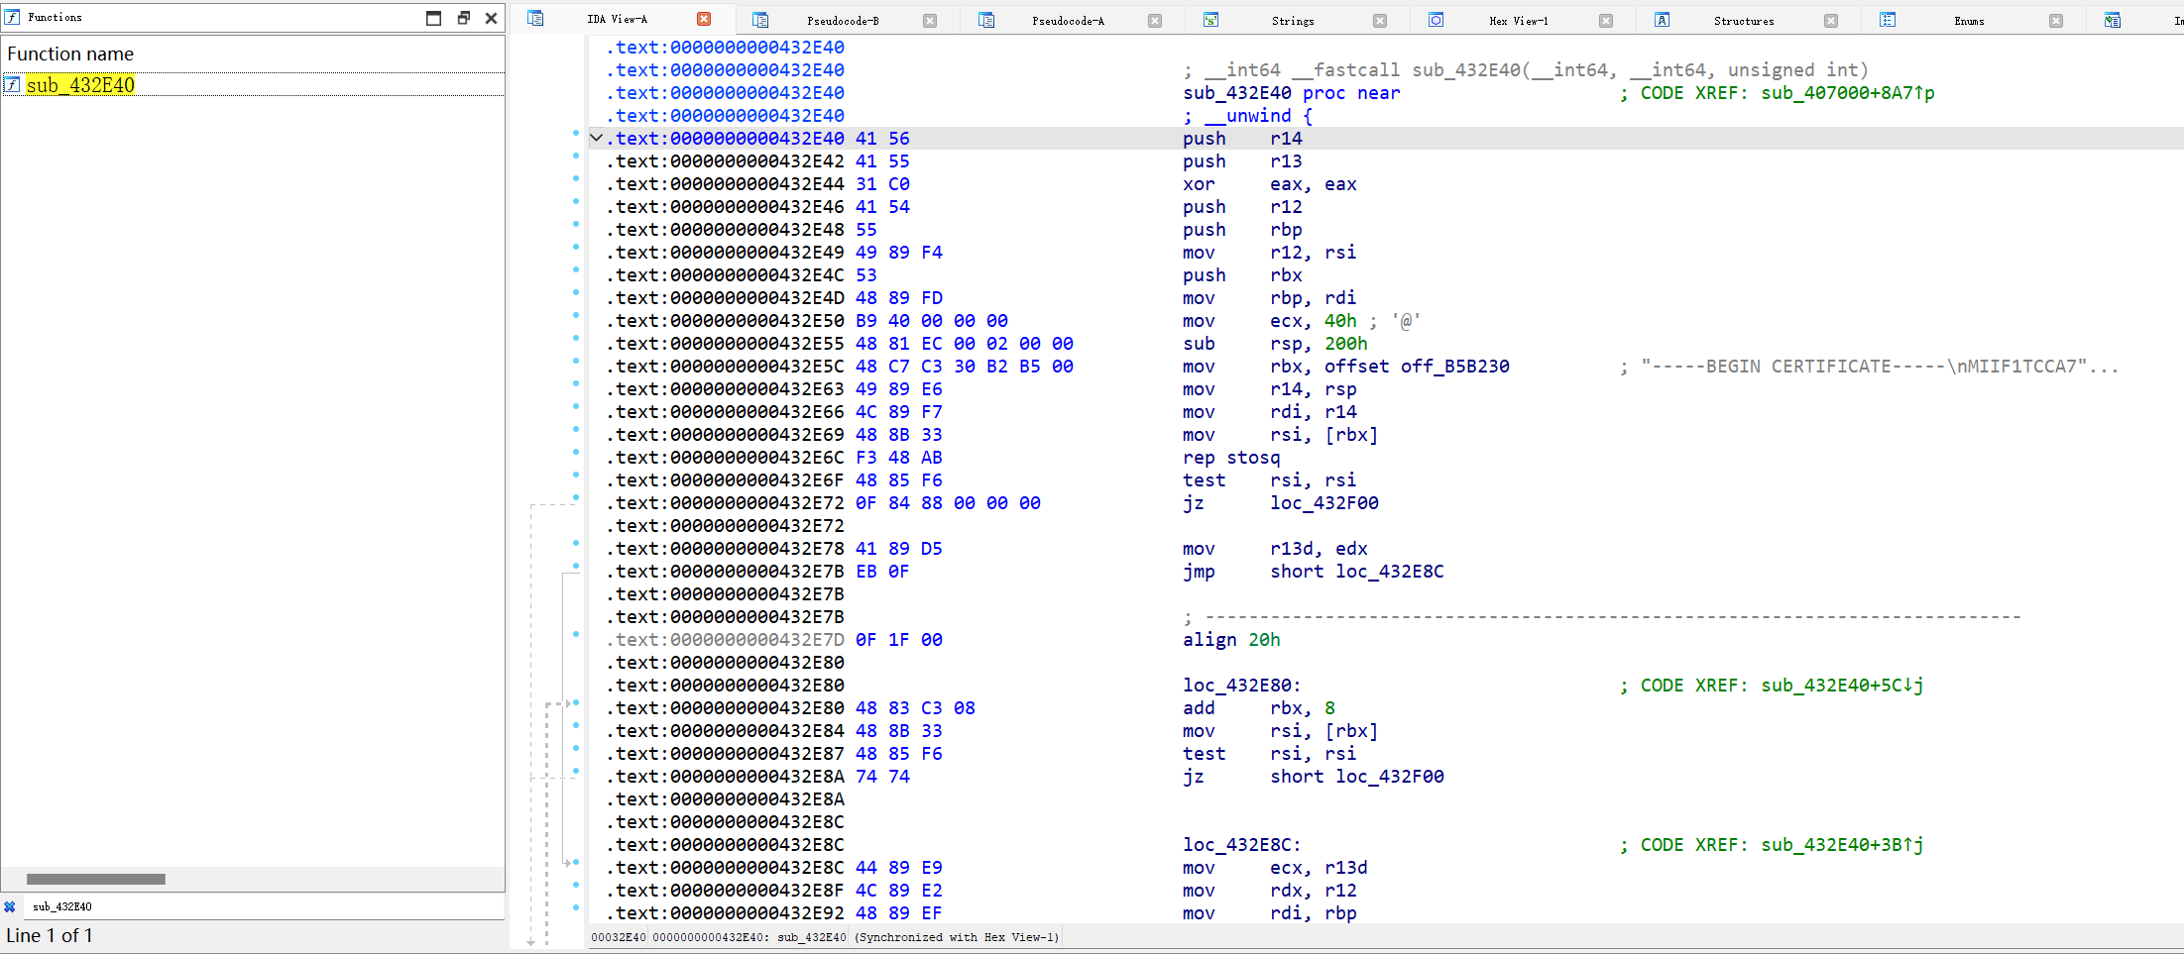2184x954 pixels.
Task: Click the Enums tab icon
Action: coord(1888,20)
